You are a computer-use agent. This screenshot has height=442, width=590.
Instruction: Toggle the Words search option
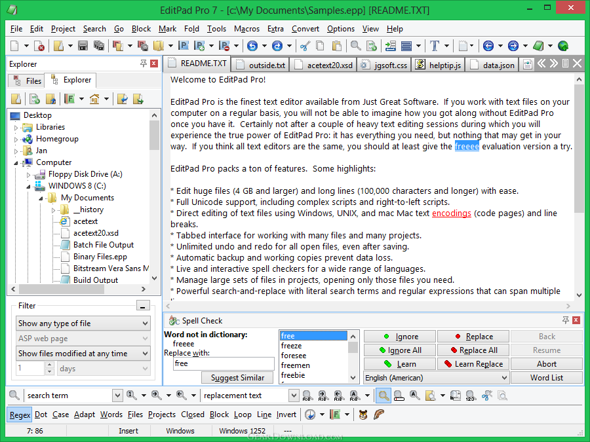click(111, 414)
